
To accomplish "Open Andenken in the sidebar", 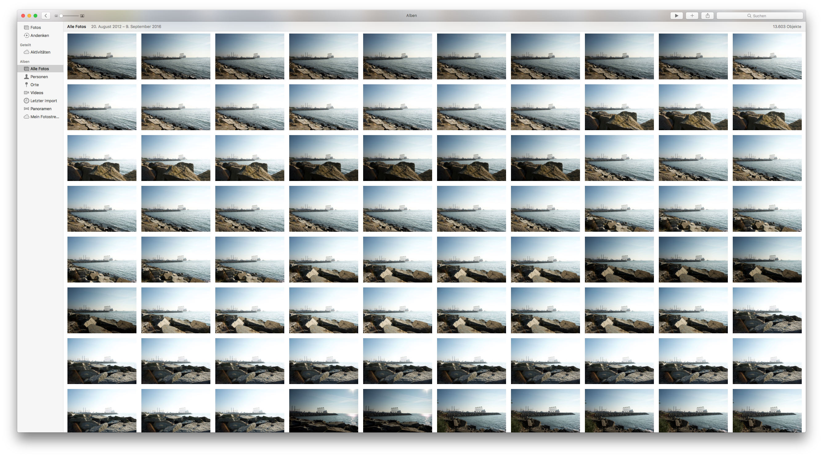I will (x=40, y=35).
